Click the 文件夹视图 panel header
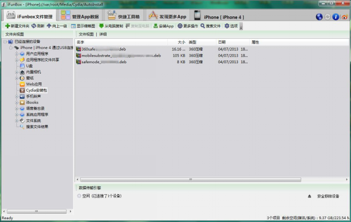 pyautogui.click(x=15, y=34)
